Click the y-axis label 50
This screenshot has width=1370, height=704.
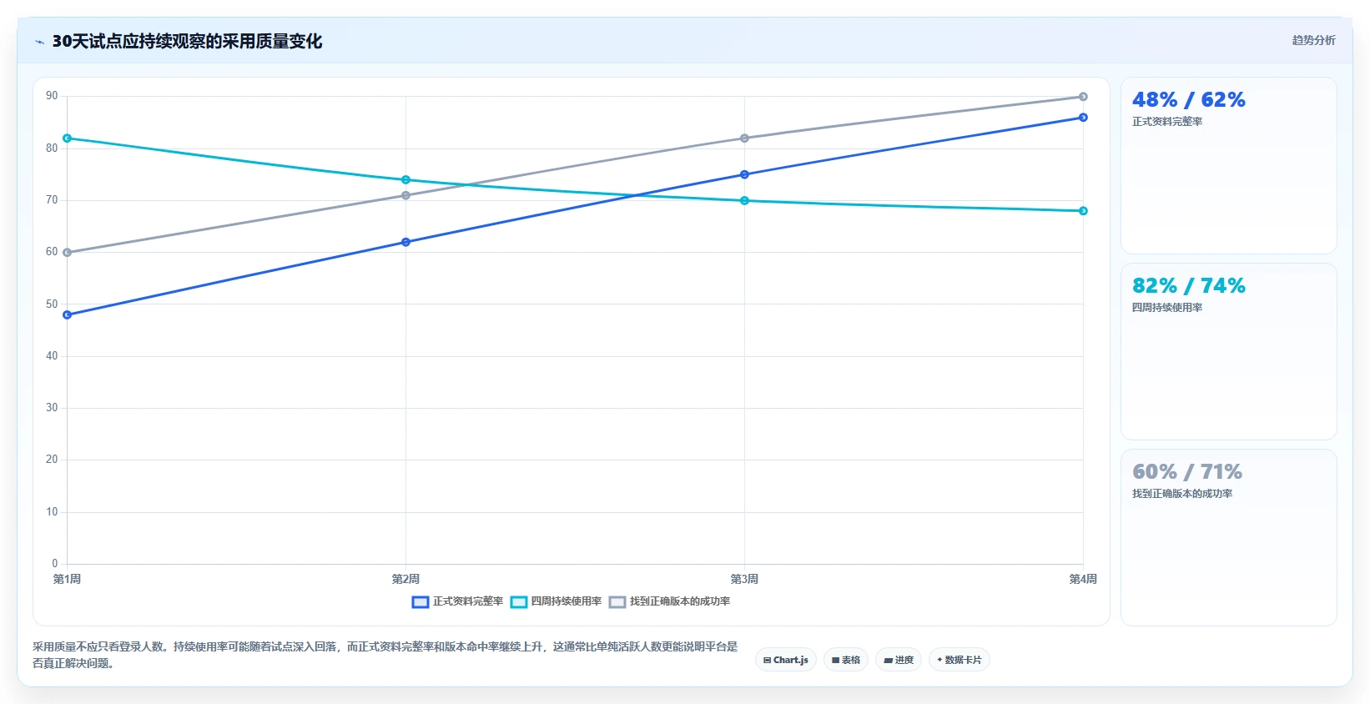(52, 304)
